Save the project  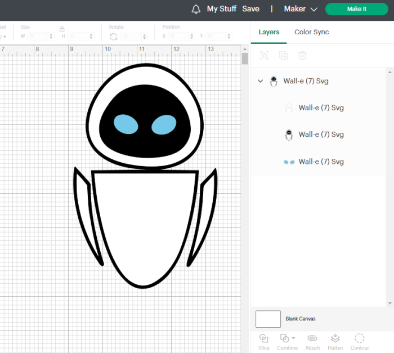tap(250, 9)
